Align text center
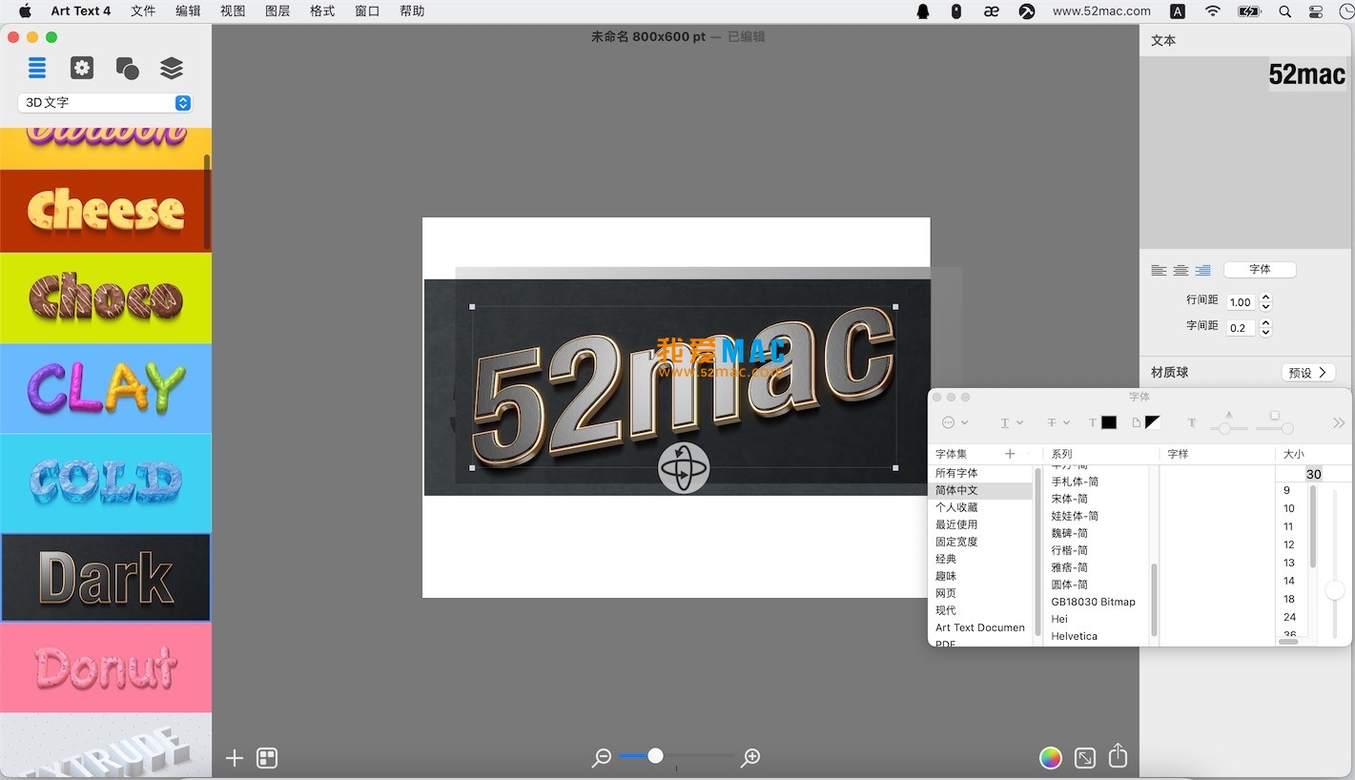The image size is (1355, 780). point(1180,271)
